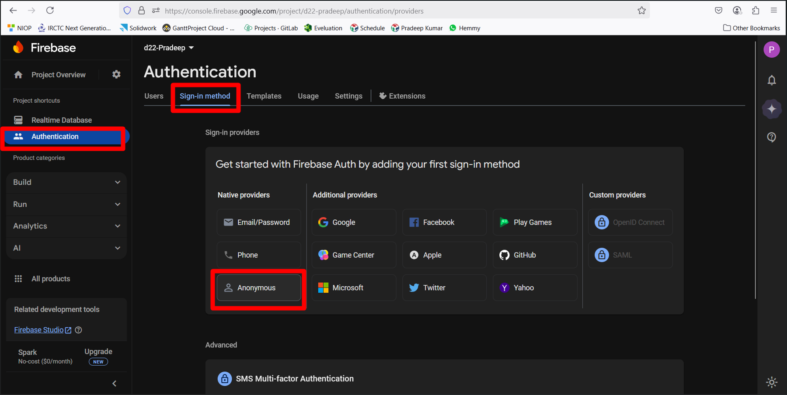Open notifications bell icon
Viewport: 787px width, 395px height.
[772, 80]
